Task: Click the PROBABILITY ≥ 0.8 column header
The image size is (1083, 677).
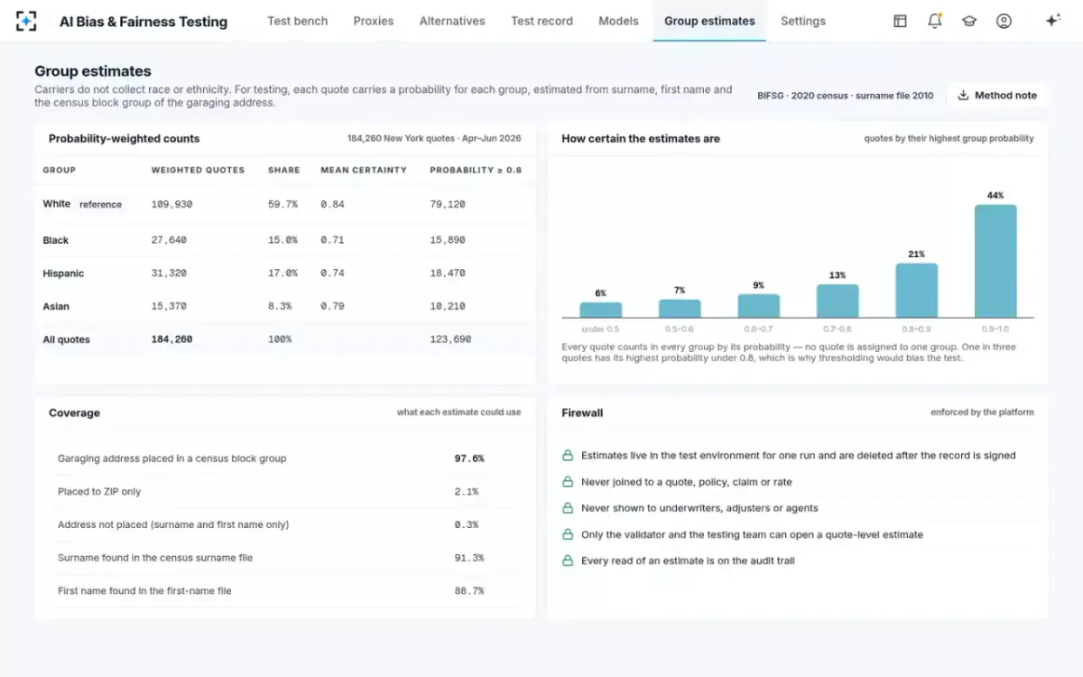Action: (476, 170)
